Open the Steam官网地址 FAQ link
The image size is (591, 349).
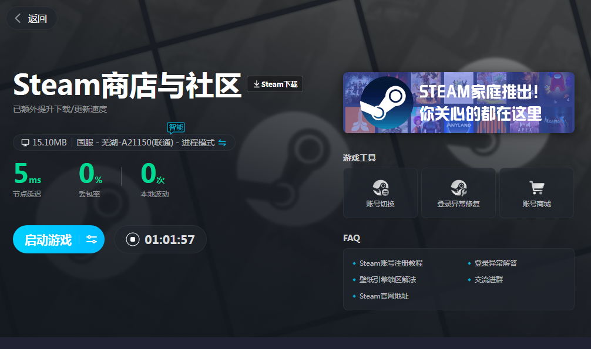click(x=384, y=296)
